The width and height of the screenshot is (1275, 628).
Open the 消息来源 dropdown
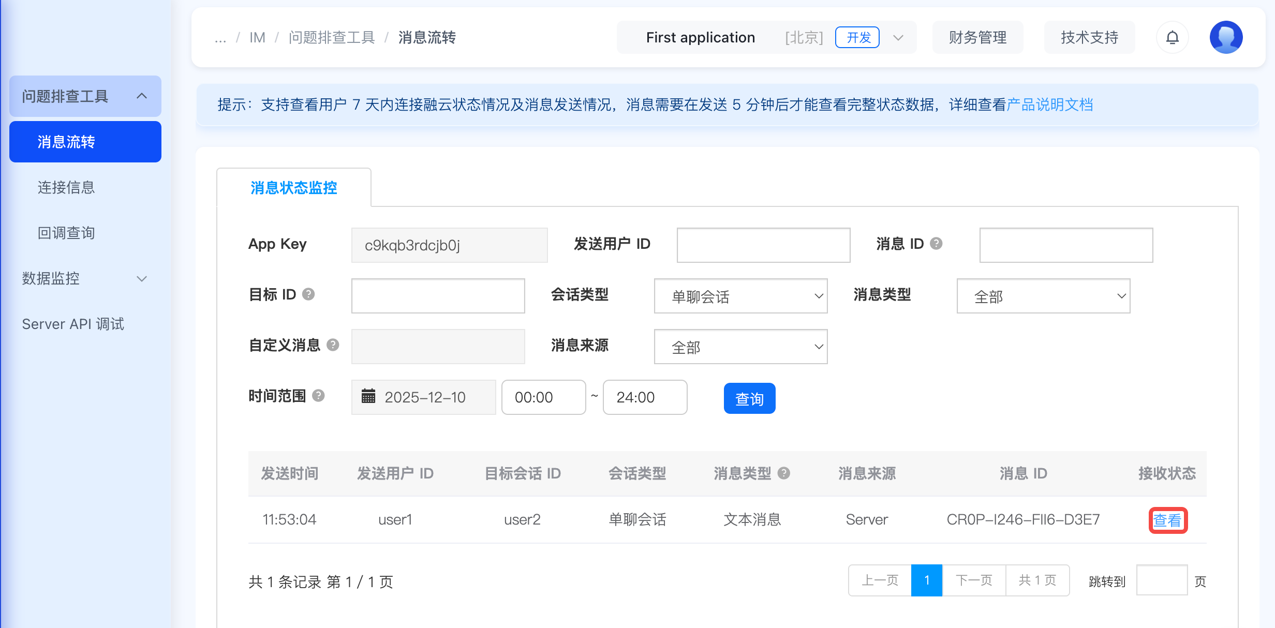(740, 347)
